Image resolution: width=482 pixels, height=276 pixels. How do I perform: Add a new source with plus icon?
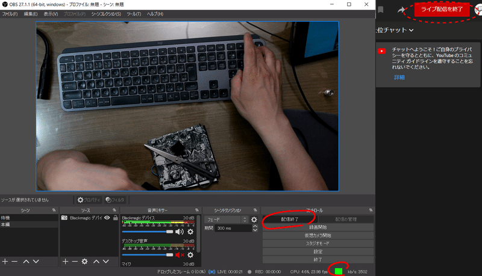pyautogui.click(x=65, y=262)
